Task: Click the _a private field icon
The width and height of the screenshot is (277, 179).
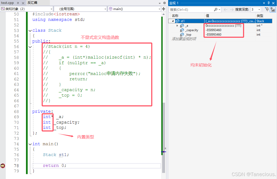Action: pyautogui.click(x=182, y=26)
